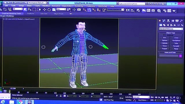The image size is (185, 104).
Task: Open Chrome from the taskbar
Action: [x=21, y=102]
